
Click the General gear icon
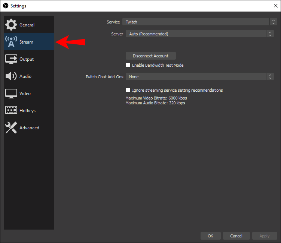(11, 25)
